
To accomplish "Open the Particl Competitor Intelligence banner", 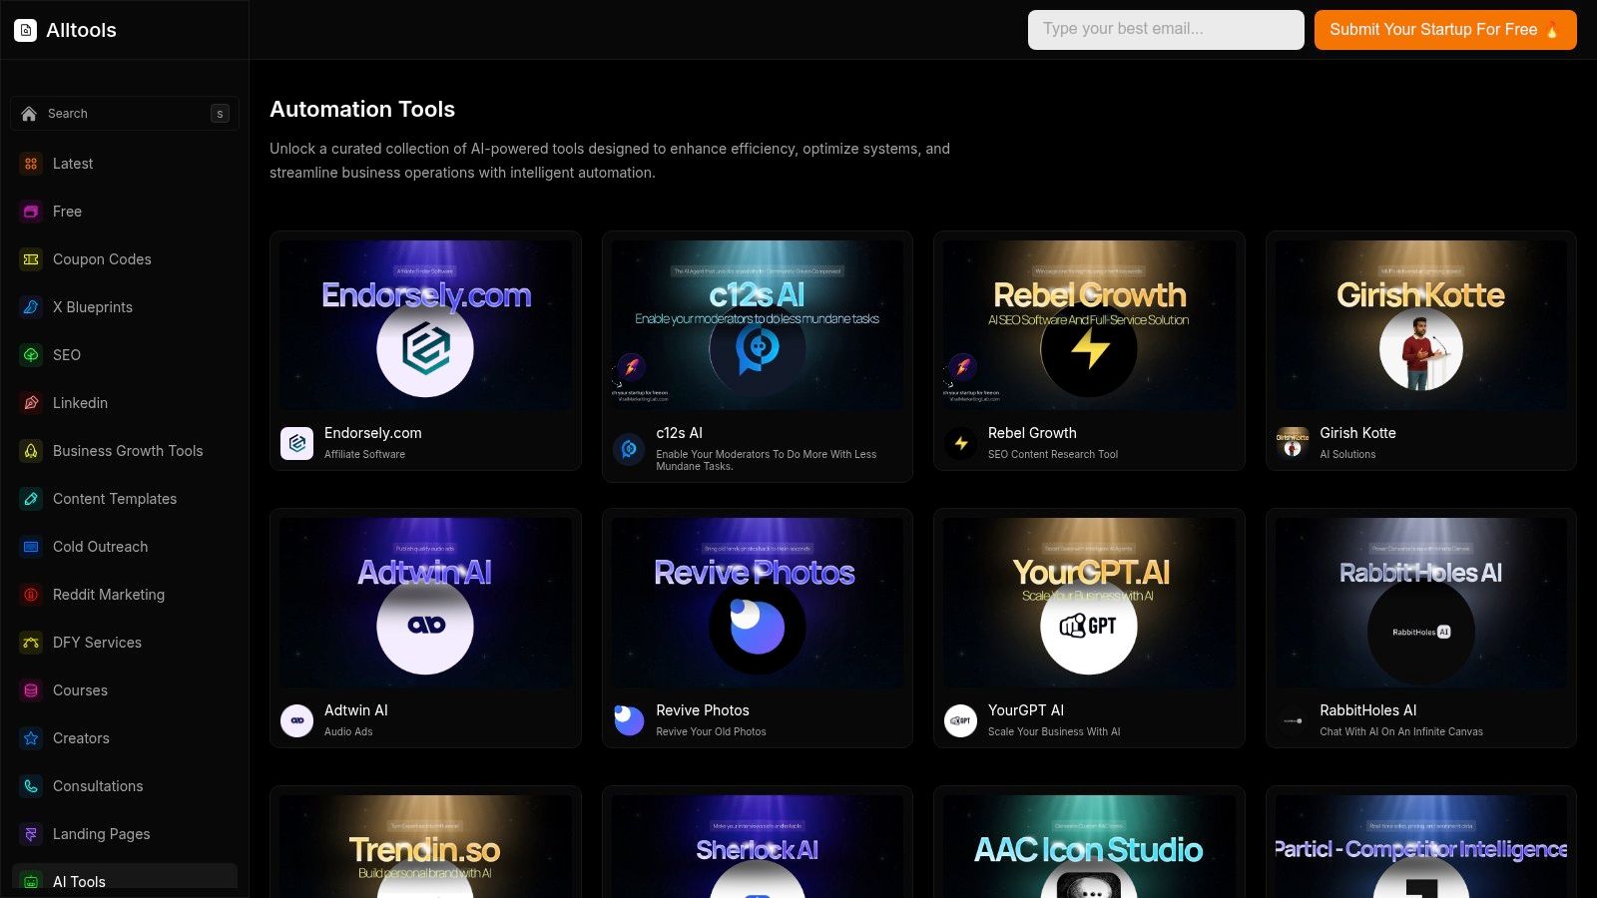I will pyautogui.click(x=1421, y=846).
